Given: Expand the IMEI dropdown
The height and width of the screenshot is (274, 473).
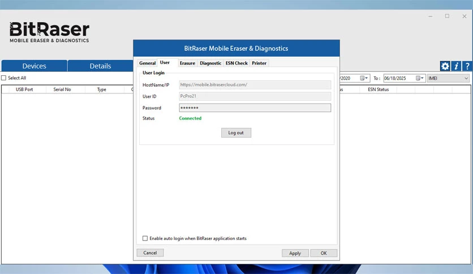Looking at the screenshot, I should 466,78.
